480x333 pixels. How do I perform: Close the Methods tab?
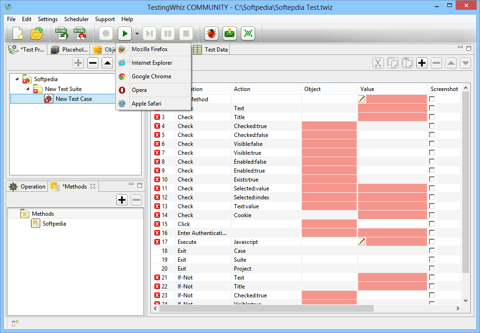pyautogui.click(x=93, y=186)
